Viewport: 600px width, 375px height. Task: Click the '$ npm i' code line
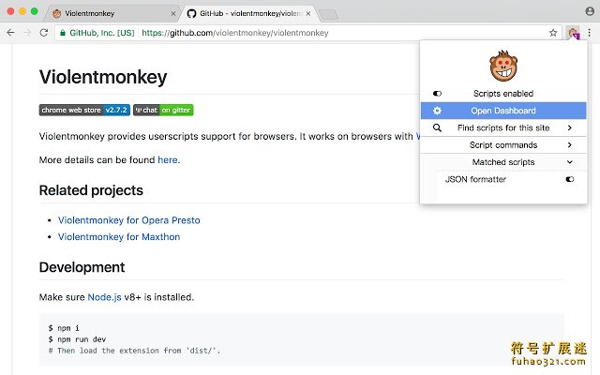point(64,328)
